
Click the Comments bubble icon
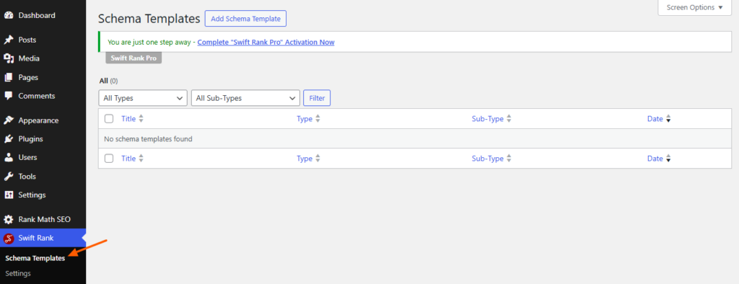(9, 96)
